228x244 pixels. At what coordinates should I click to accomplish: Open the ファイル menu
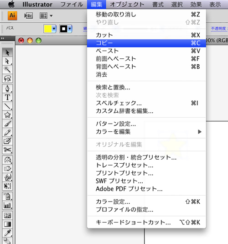click(x=72, y=5)
